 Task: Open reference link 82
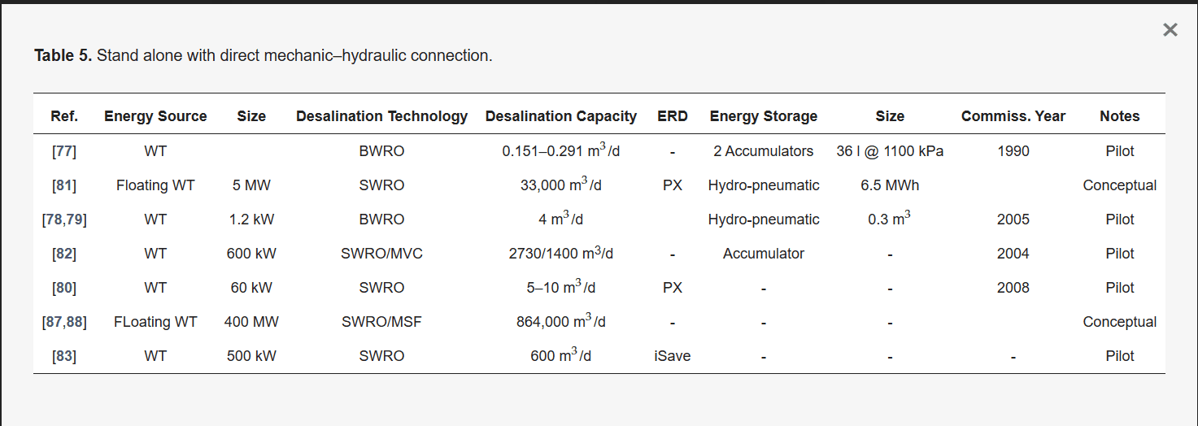coord(64,254)
